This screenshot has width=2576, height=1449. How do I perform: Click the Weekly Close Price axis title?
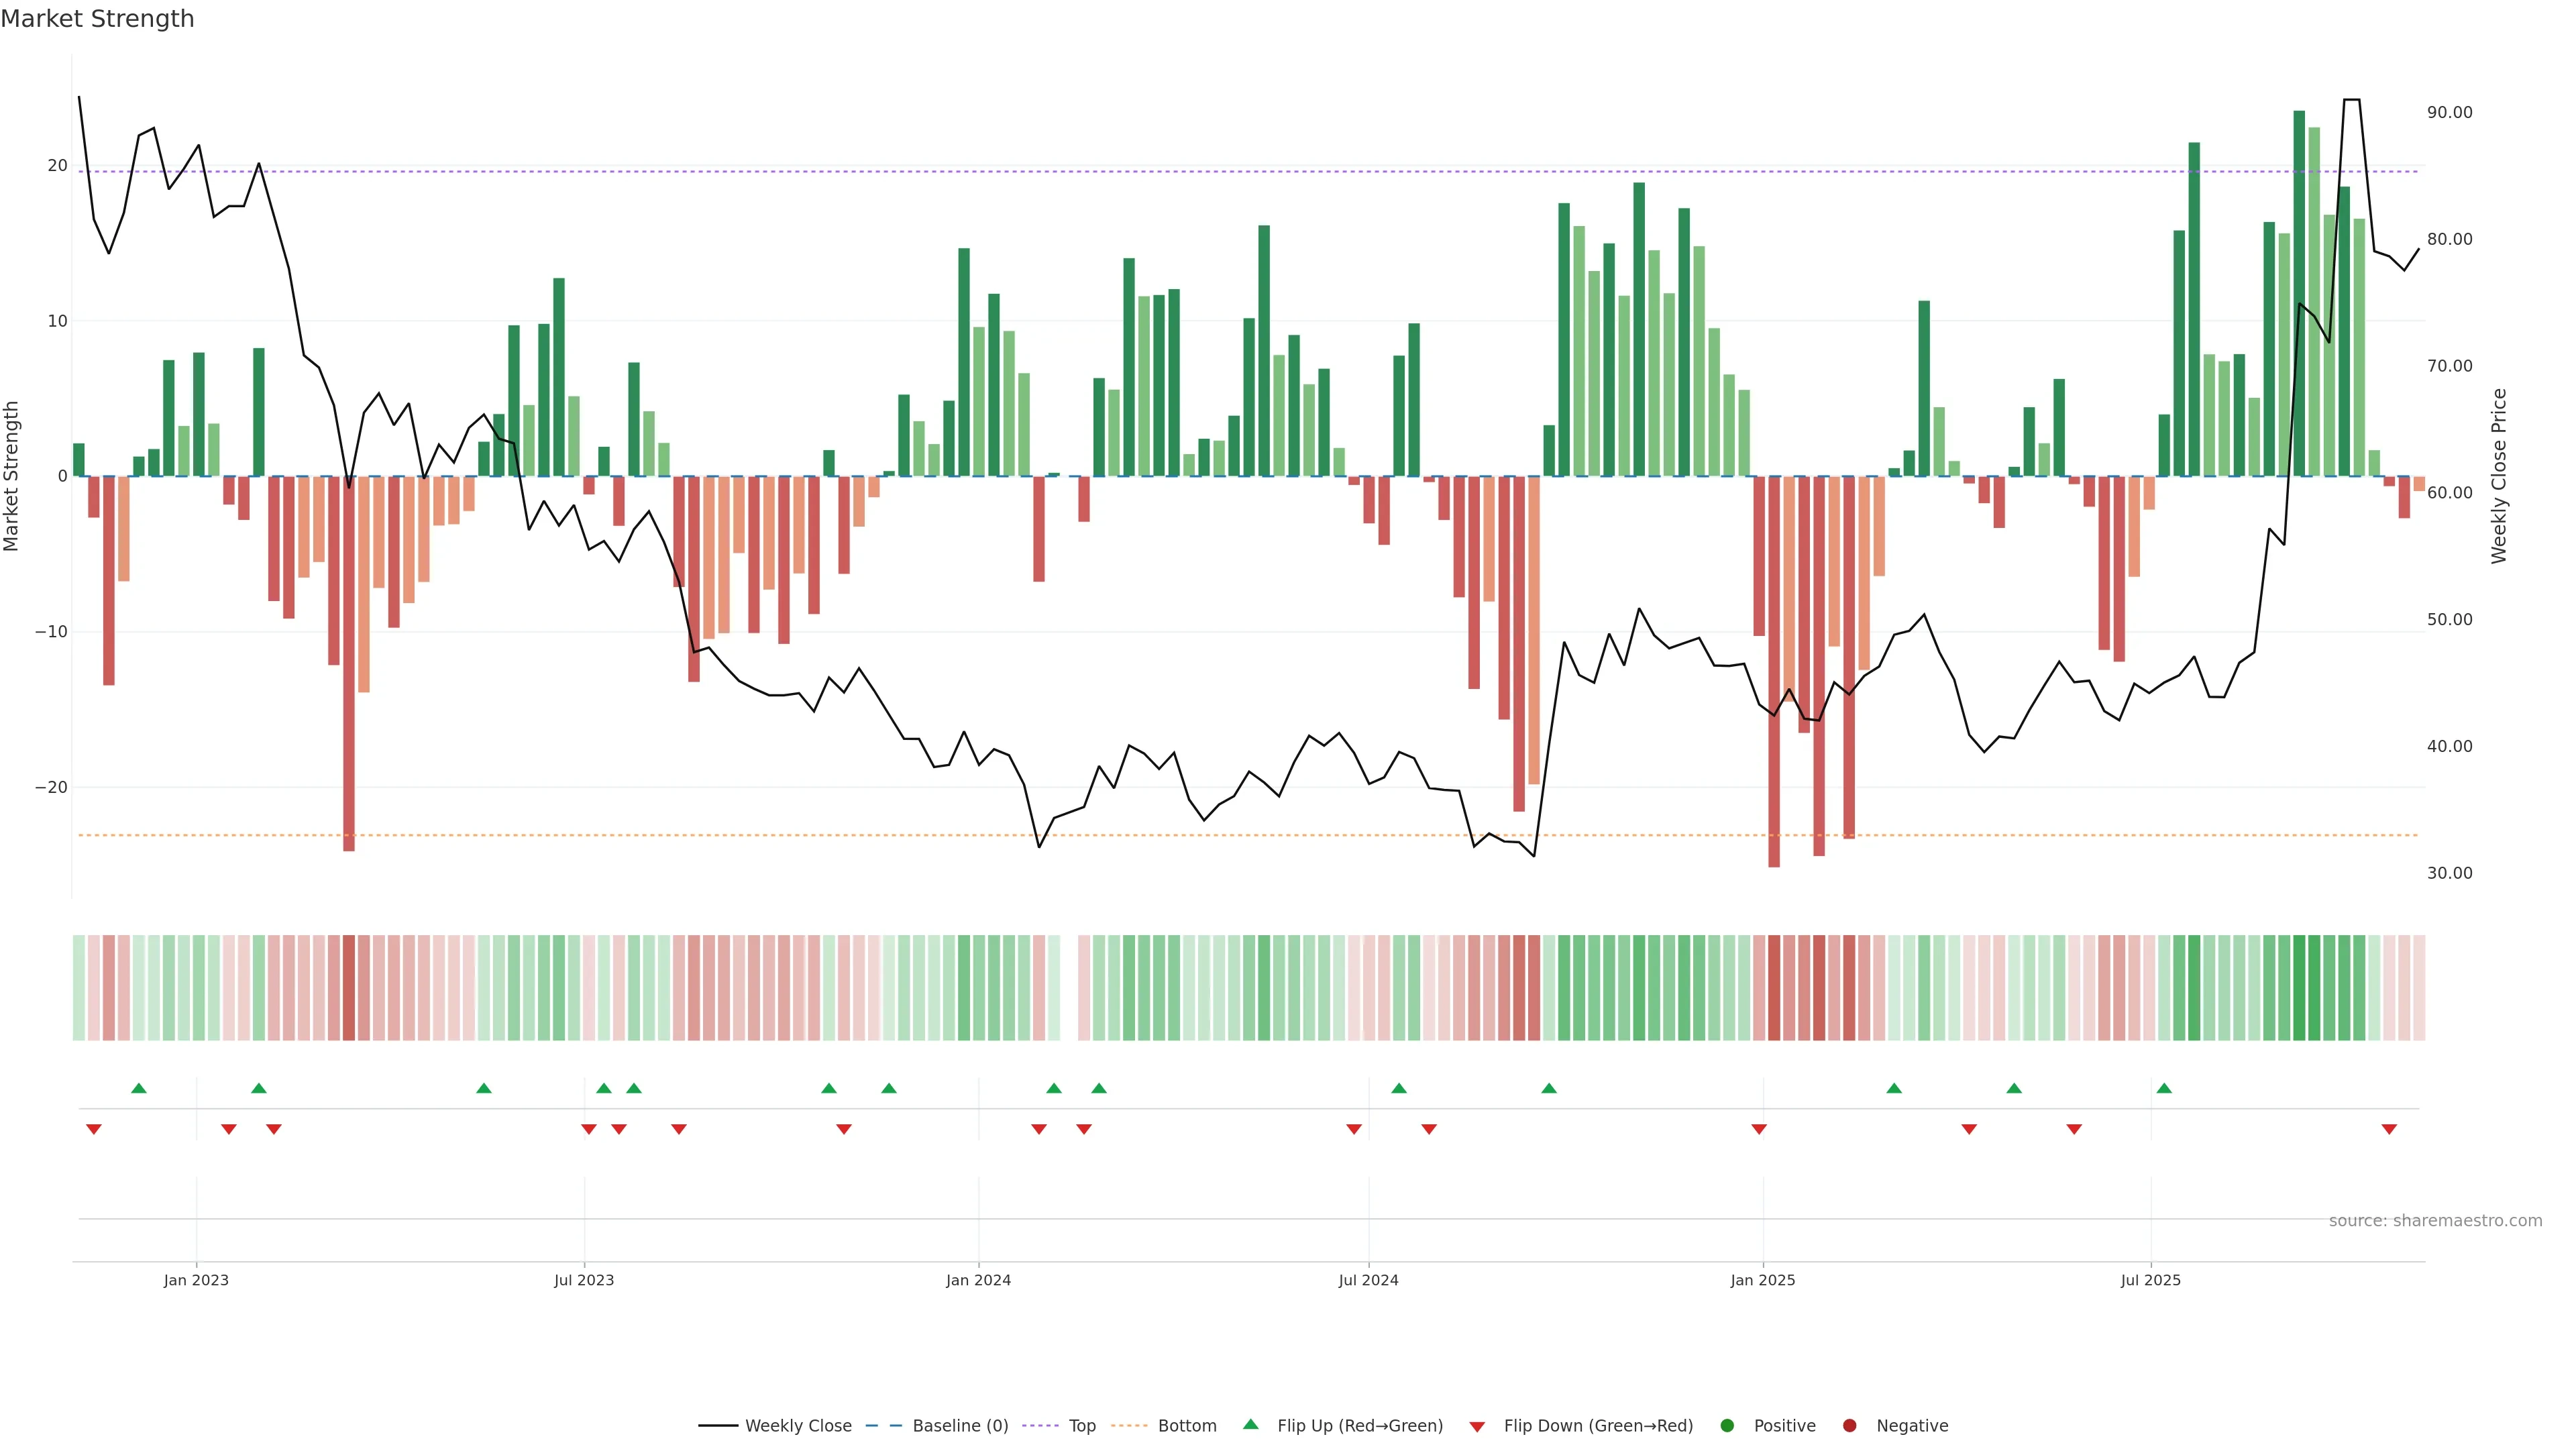tap(2499, 476)
